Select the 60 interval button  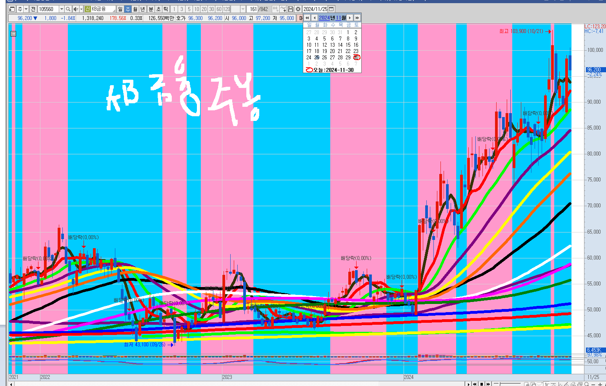[219, 9]
